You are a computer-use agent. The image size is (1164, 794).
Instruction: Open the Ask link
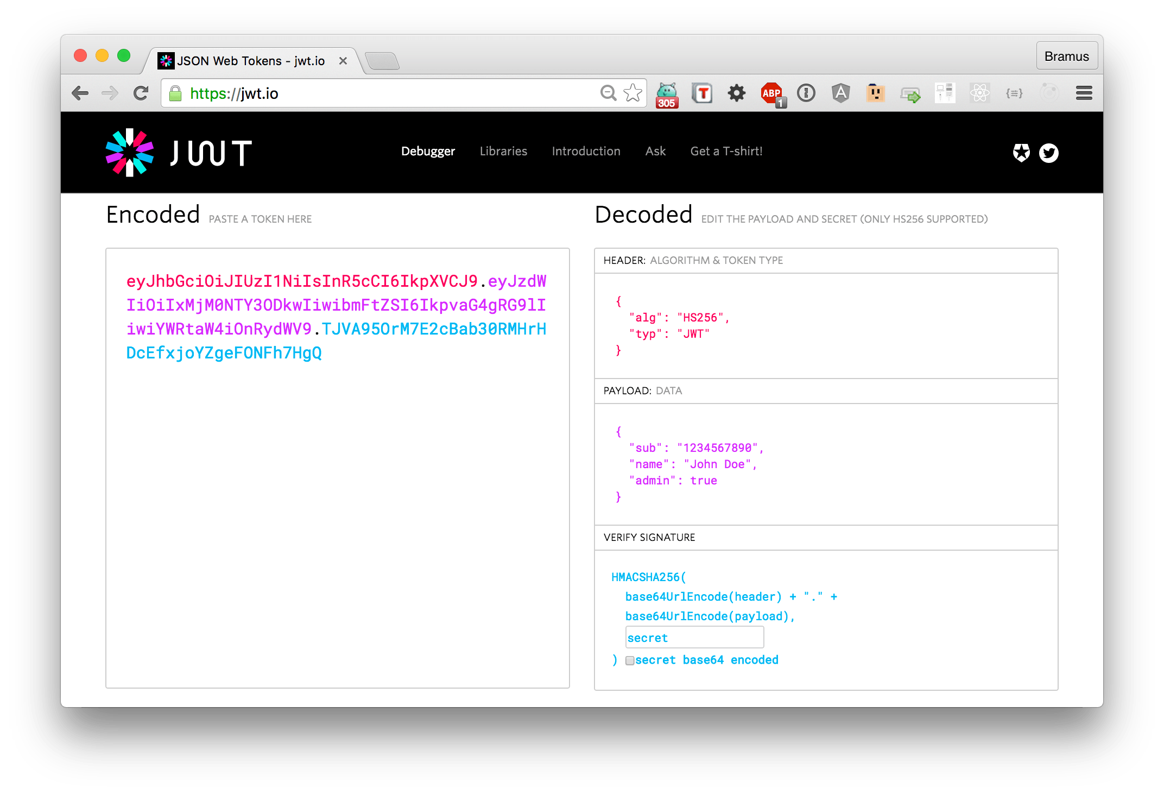pyautogui.click(x=655, y=152)
